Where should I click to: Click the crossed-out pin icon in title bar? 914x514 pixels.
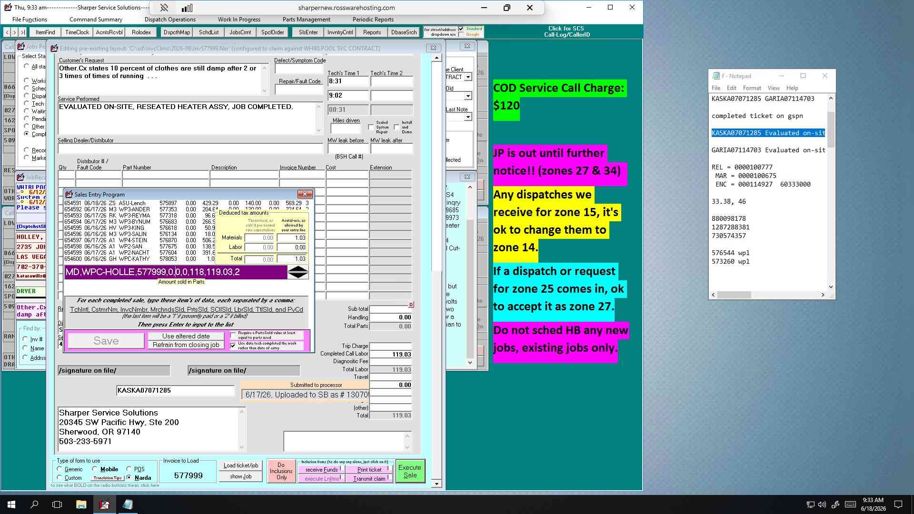click(x=164, y=8)
